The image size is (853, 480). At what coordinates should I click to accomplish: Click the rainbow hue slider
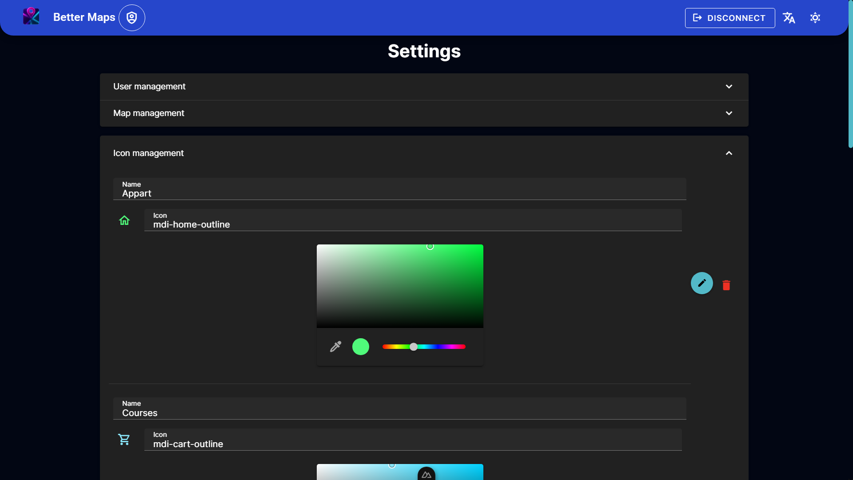[x=424, y=347]
